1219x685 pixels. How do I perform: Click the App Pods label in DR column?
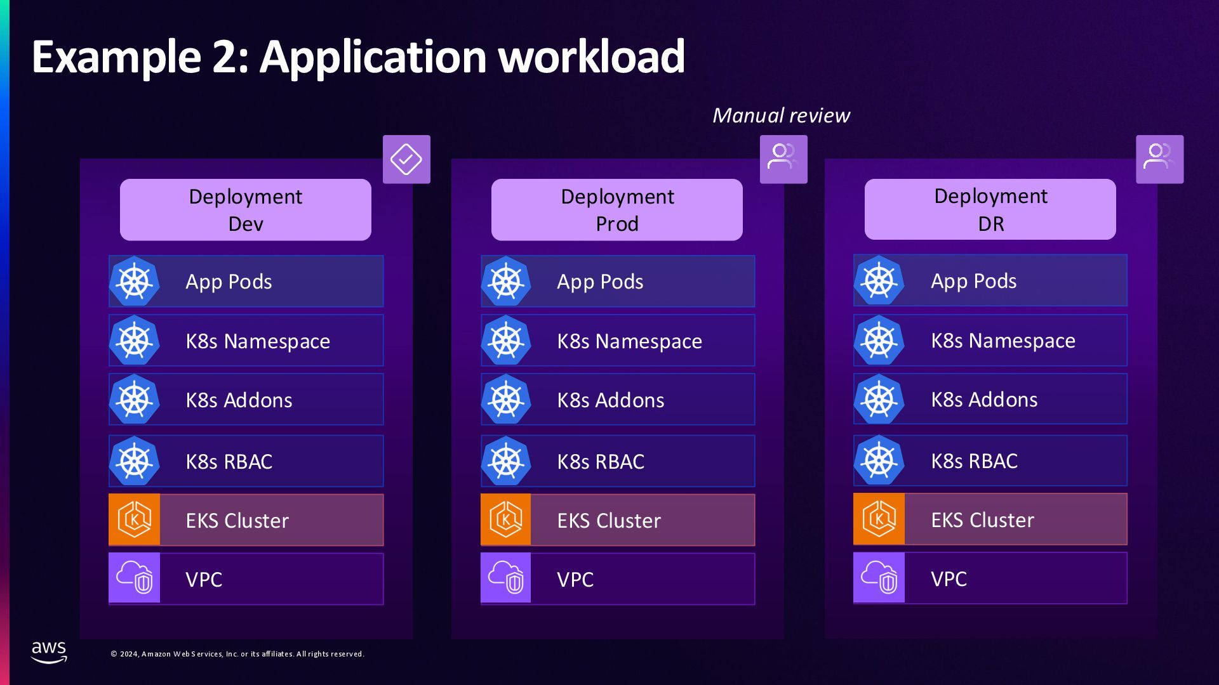coord(973,281)
